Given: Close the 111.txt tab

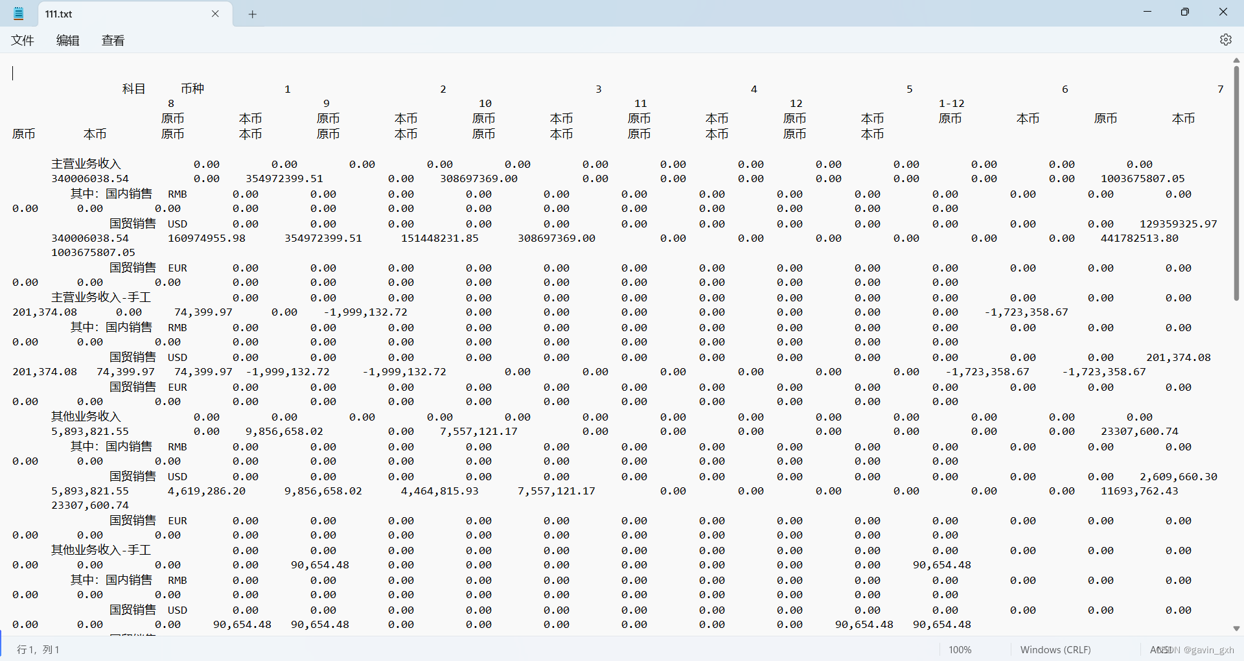Looking at the screenshot, I should [215, 14].
